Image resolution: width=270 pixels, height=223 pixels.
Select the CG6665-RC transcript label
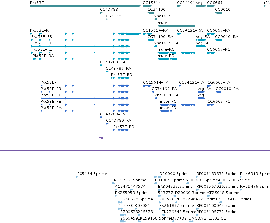(219, 49)
